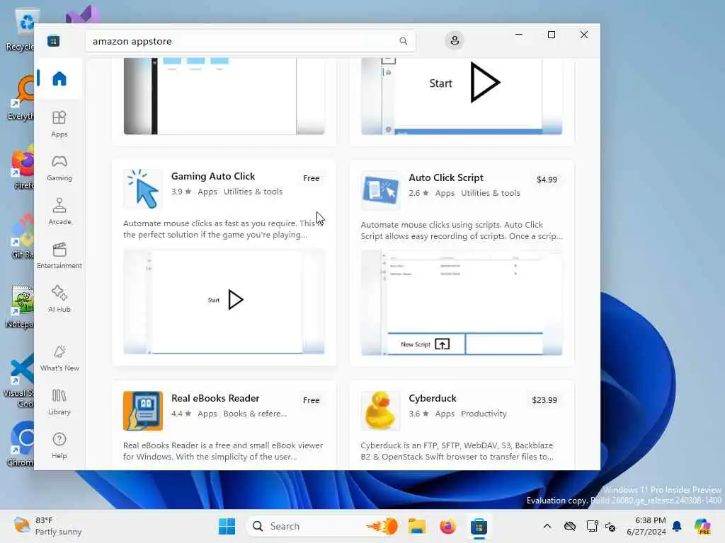Viewport: 725px width, 543px height.
Task: Open the Arcade section
Action: point(59,211)
